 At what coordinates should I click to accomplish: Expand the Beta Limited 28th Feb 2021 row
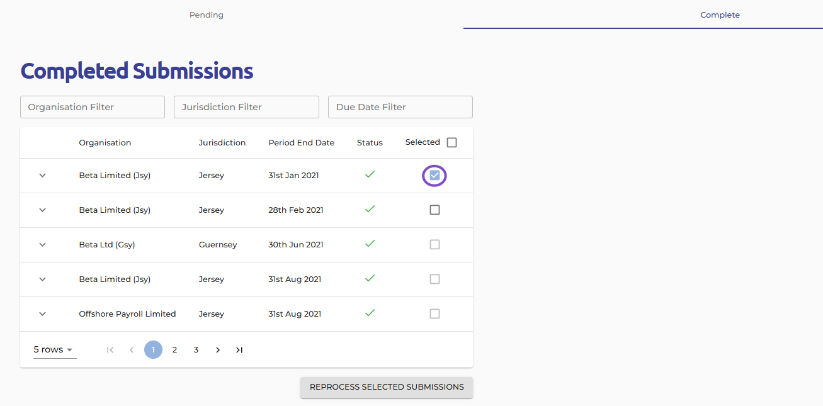43,210
